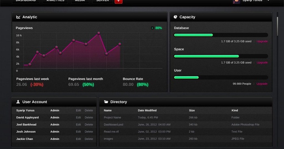Click the Capacity pie chart icon
The width and height of the screenshot is (284, 149).
point(175,17)
